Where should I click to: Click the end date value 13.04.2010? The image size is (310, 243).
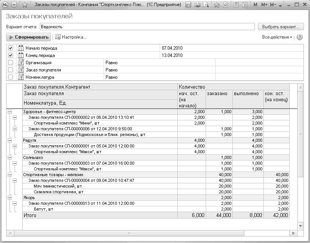172,55
